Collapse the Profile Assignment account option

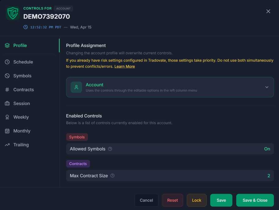(x=267, y=87)
